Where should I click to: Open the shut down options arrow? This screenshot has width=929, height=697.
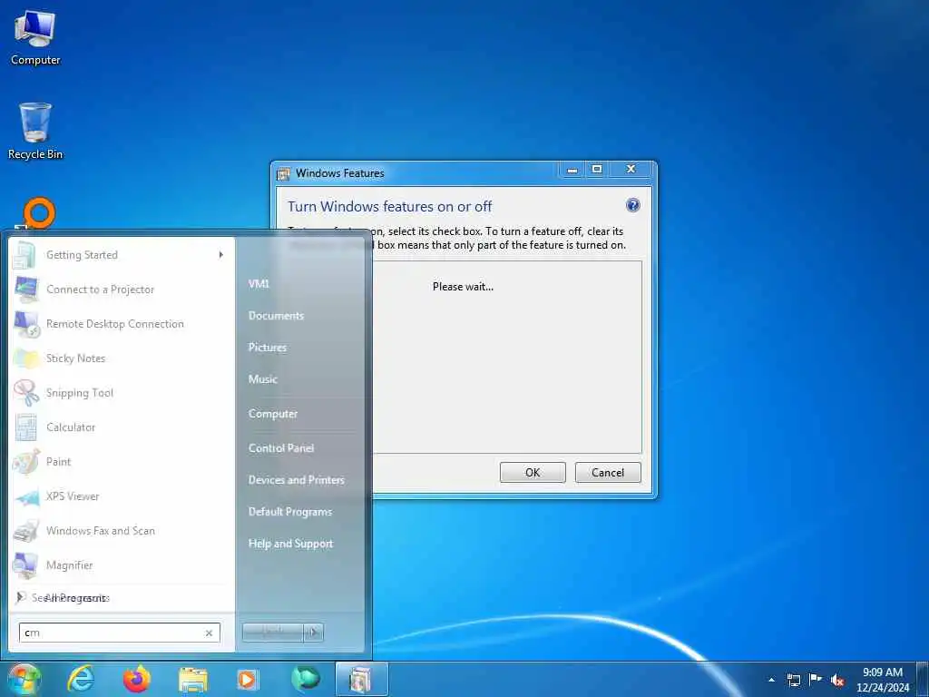(313, 633)
